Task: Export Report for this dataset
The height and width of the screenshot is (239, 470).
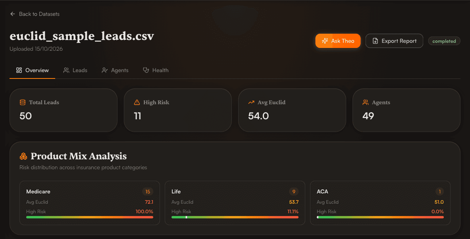Action: [394, 41]
